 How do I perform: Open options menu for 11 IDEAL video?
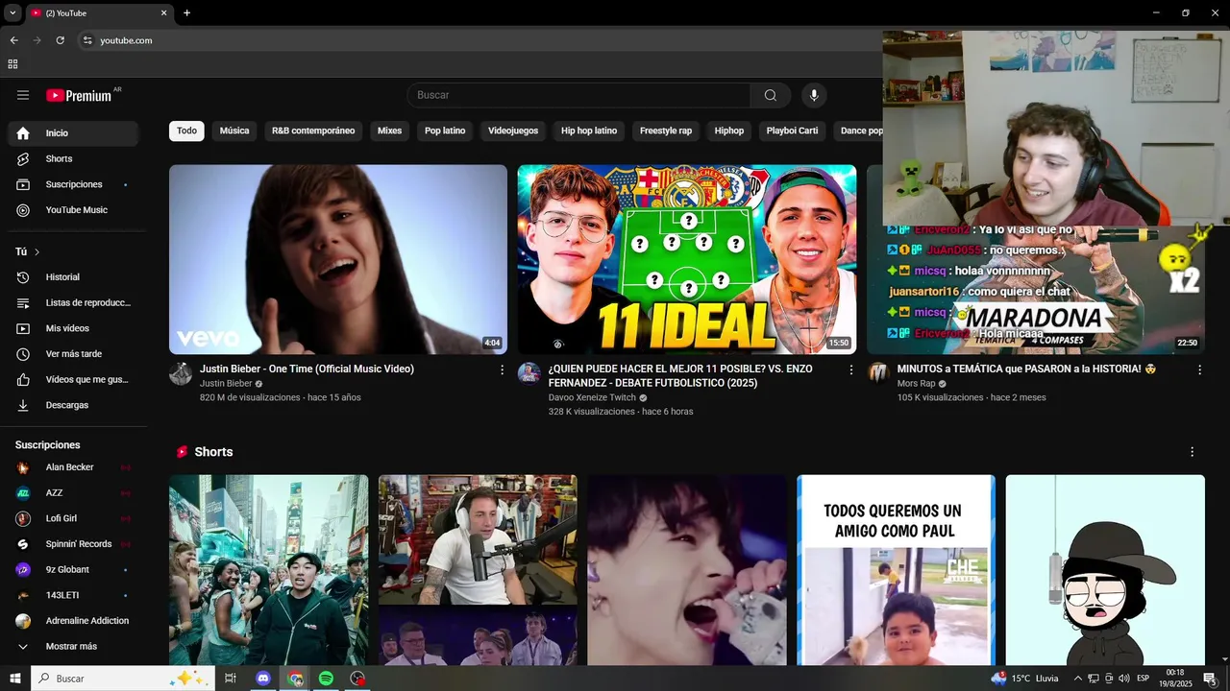tap(850, 369)
